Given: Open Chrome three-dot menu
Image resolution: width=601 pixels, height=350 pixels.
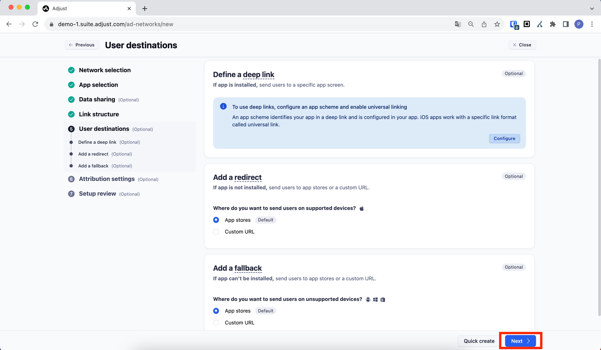Looking at the screenshot, I should pyautogui.click(x=592, y=24).
